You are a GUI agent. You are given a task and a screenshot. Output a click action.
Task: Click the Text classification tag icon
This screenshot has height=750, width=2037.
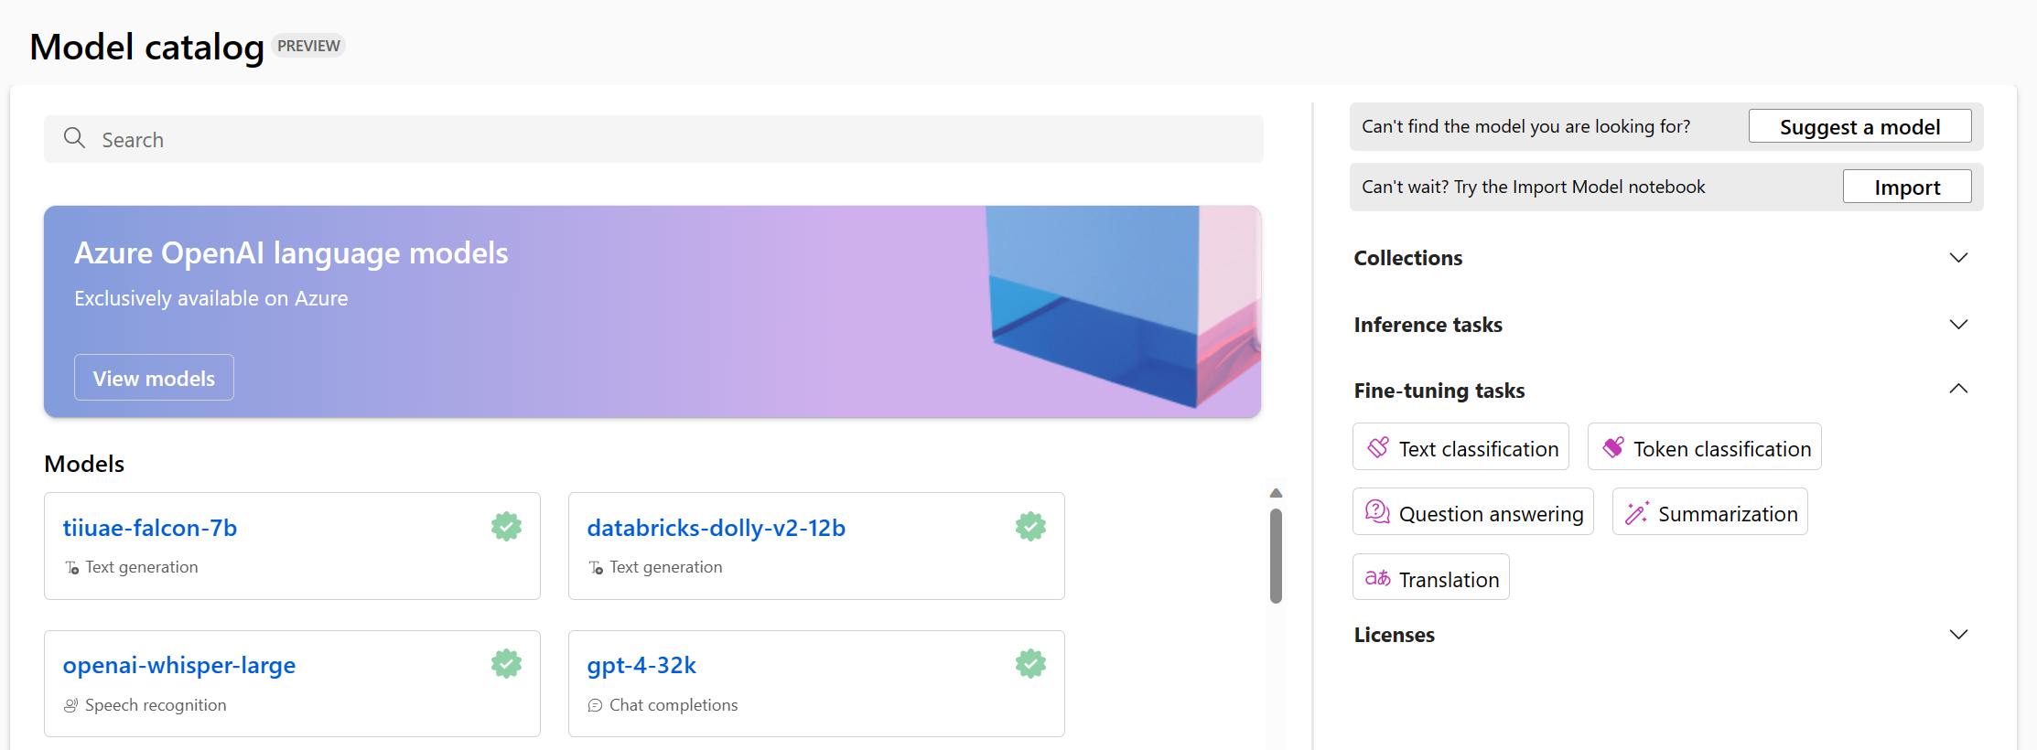[x=1378, y=447]
